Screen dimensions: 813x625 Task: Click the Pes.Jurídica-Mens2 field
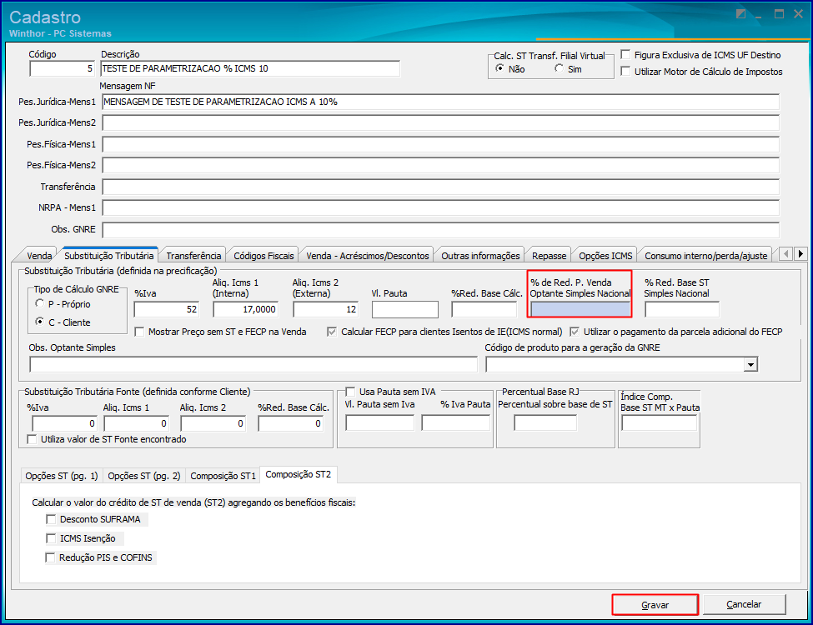click(x=441, y=122)
